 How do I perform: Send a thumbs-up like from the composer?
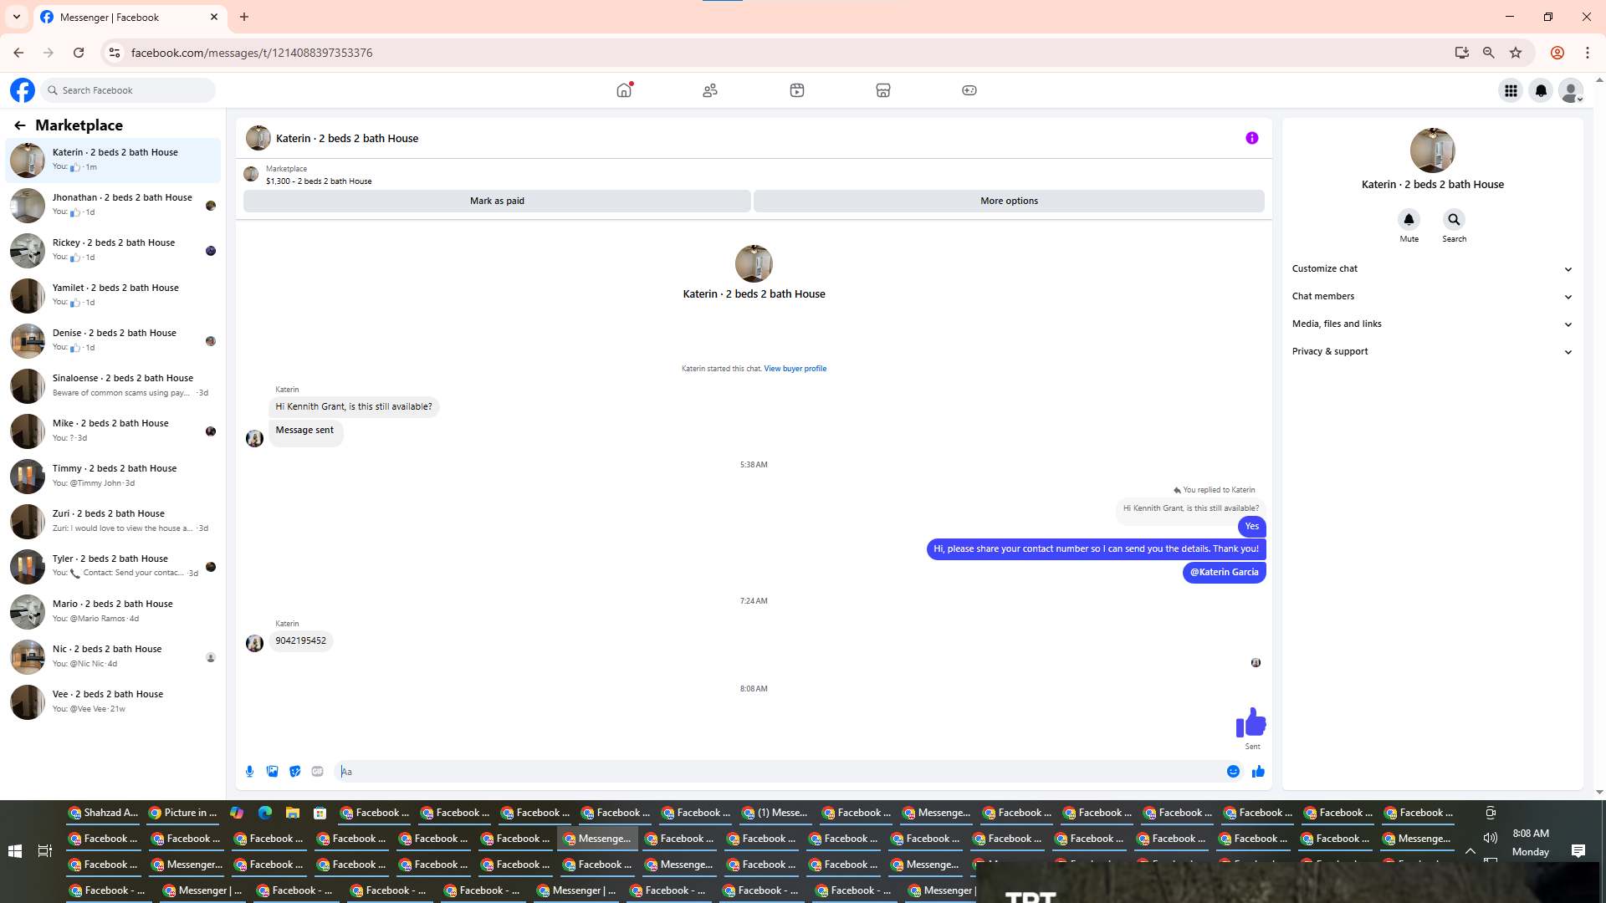tap(1258, 772)
